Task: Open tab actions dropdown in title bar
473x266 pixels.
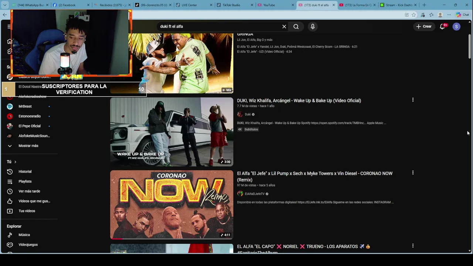Action: (5, 5)
